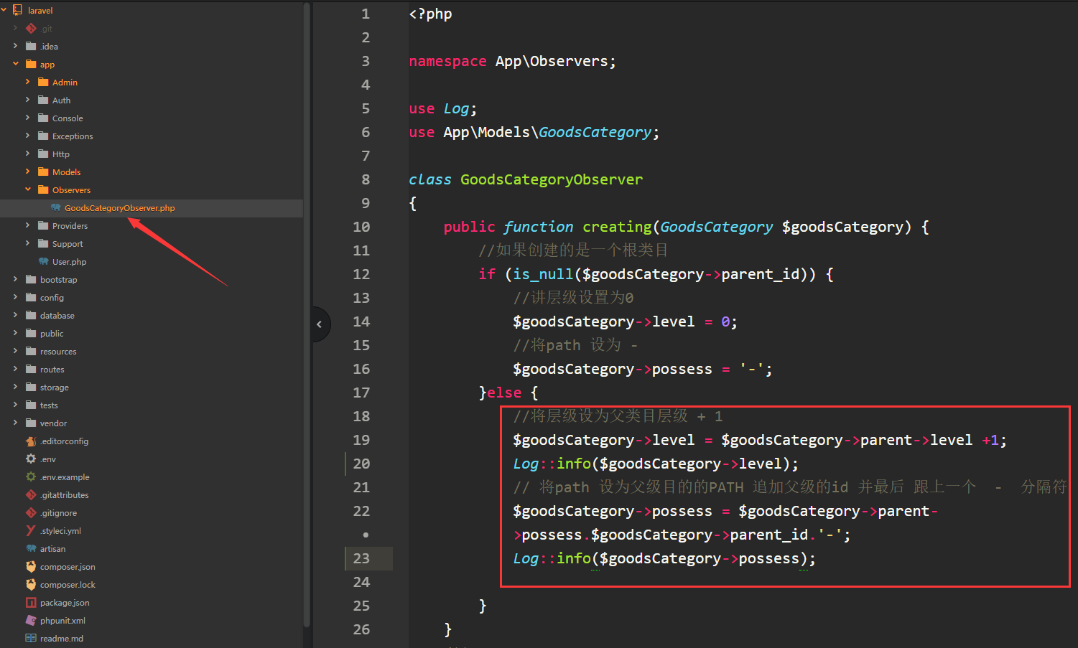1078x648 pixels.
Task: Open the composer.json file
Action: [x=68, y=567]
